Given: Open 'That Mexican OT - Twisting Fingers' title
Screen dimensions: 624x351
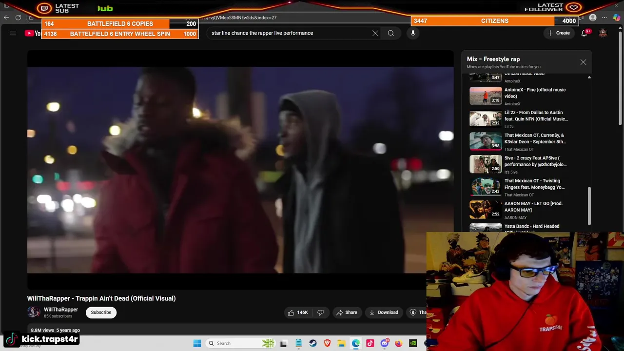Looking at the screenshot, I should (534, 184).
